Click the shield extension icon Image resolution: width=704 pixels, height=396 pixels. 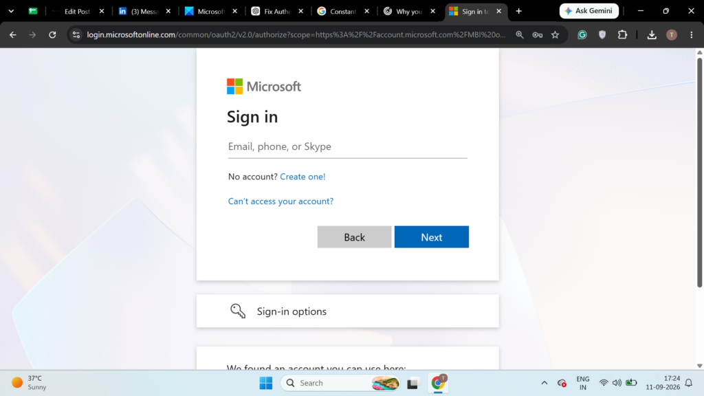(602, 34)
